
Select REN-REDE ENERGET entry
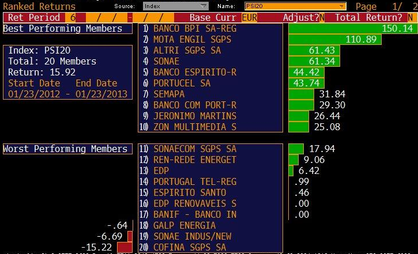tap(210, 160)
